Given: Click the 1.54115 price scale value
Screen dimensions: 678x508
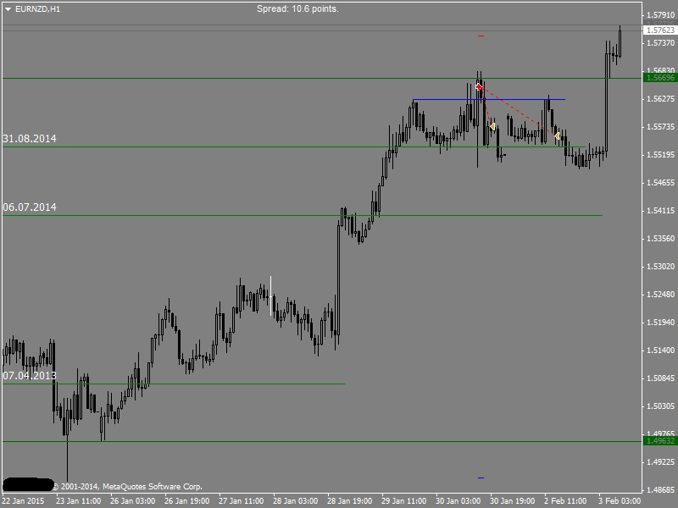Looking at the screenshot, I should 660,211.
